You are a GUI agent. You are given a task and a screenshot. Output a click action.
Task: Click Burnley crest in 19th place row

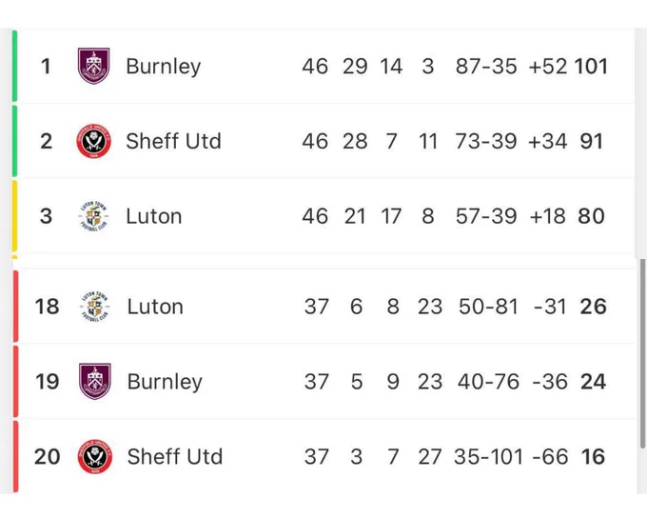click(x=95, y=381)
